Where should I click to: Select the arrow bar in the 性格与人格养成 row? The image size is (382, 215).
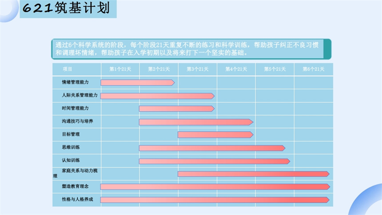215,200
